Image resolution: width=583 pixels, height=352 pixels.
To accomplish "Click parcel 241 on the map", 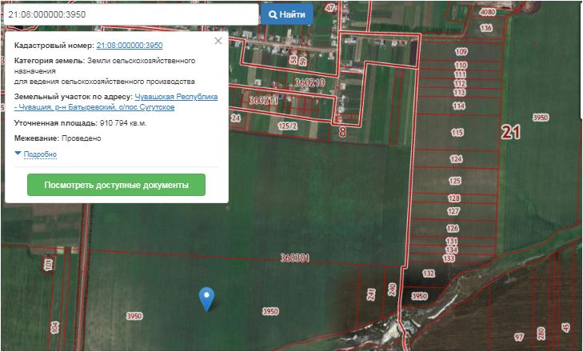I will 371,294.
